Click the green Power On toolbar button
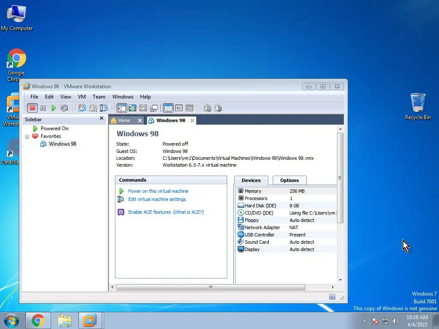Image resolution: width=439 pixels, height=329 pixels. coord(54,108)
